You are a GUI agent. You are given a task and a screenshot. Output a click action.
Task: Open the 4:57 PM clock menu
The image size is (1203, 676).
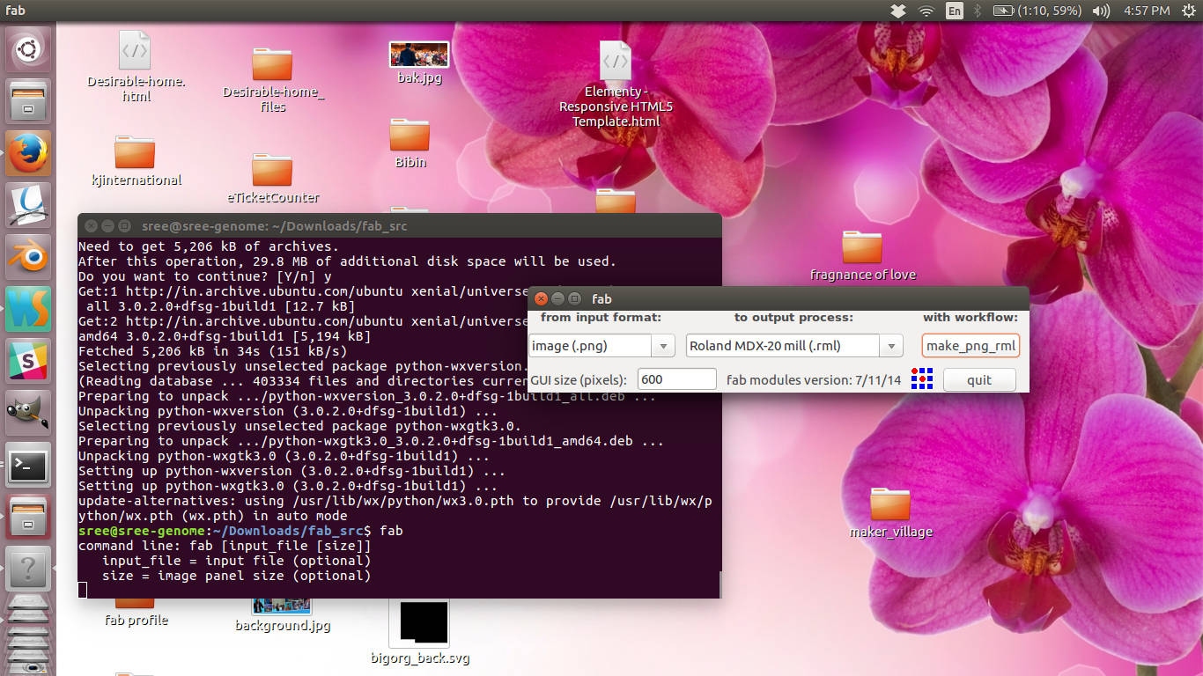click(x=1147, y=11)
